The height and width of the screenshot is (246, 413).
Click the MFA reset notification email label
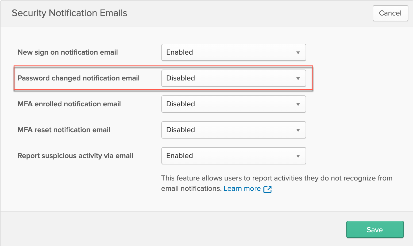coord(64,130)
